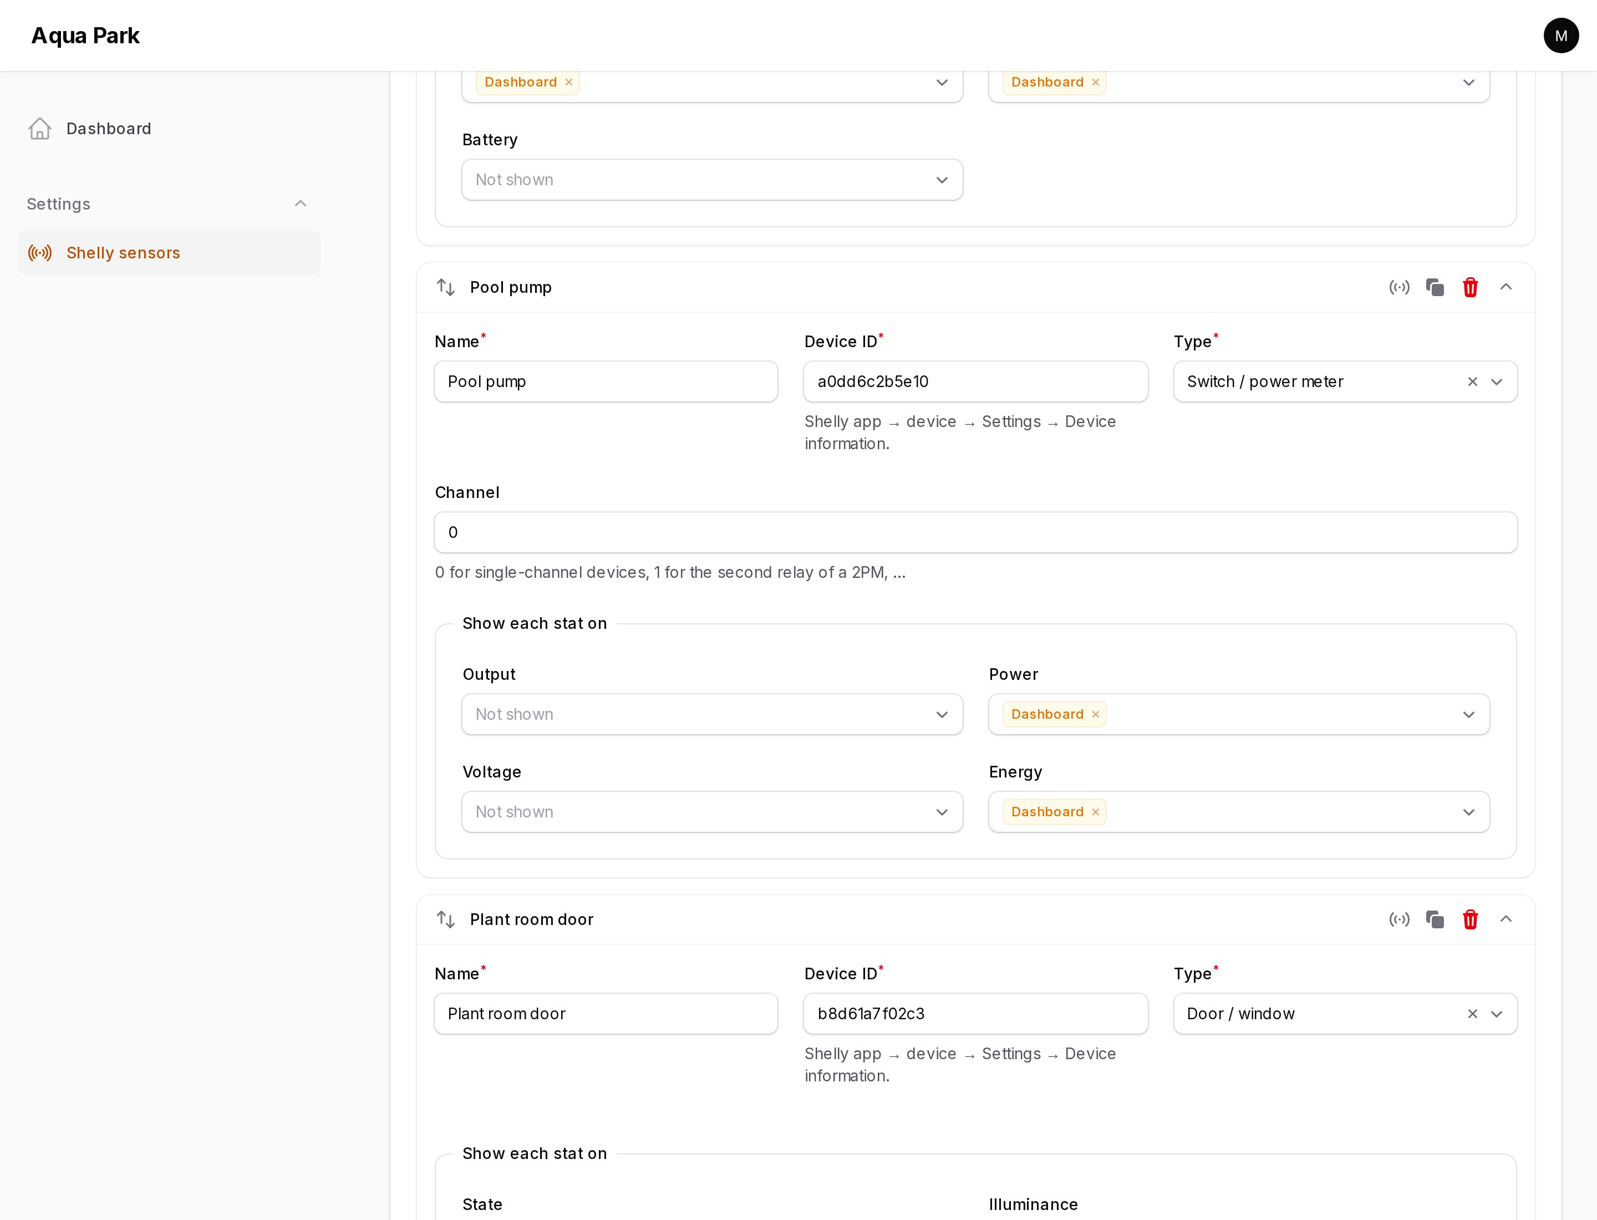Duplicate the Plant room door sensor
Screen dimensions: 1597x1220
coord(1435,919)
